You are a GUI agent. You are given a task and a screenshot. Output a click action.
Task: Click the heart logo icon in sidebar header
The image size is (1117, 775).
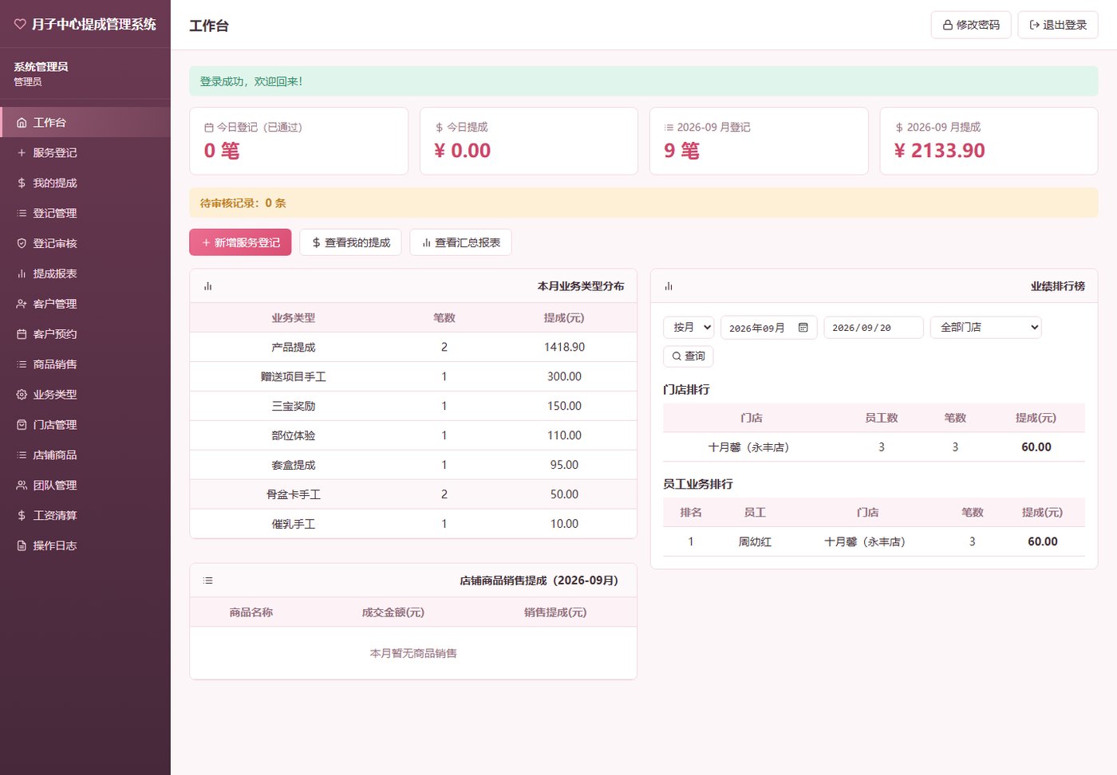point(20,25)
